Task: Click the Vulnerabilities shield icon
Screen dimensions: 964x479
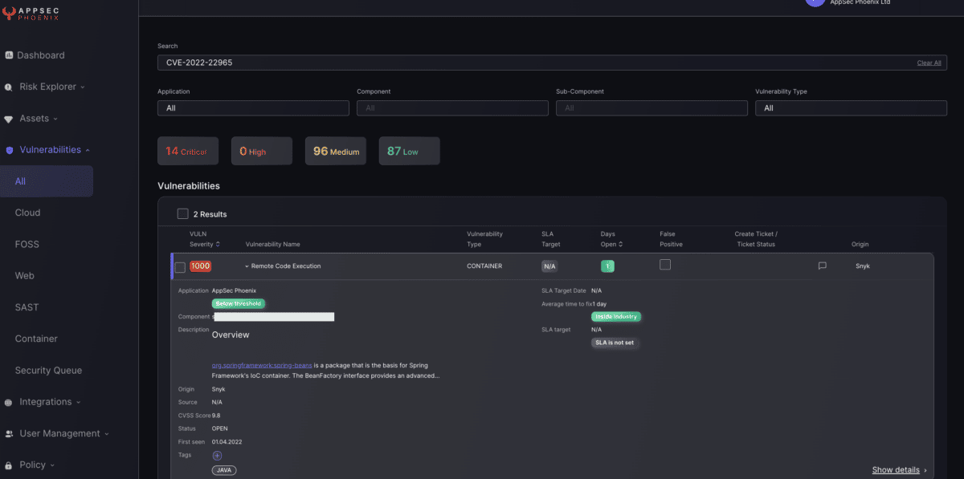Action: coord(9,150)
